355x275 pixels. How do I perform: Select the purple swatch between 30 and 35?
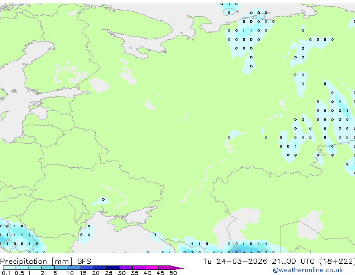(126, 268)
